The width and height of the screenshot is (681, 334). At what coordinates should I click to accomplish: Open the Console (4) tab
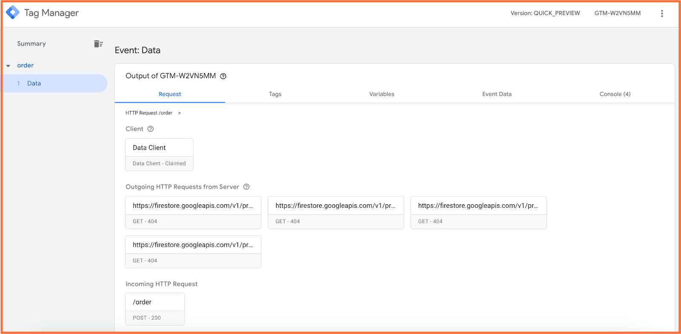click(x=615, y=94)
